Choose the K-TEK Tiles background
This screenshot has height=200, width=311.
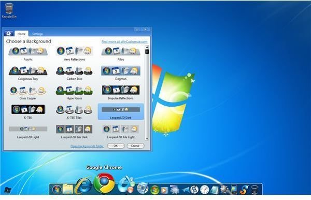(74, 112)
